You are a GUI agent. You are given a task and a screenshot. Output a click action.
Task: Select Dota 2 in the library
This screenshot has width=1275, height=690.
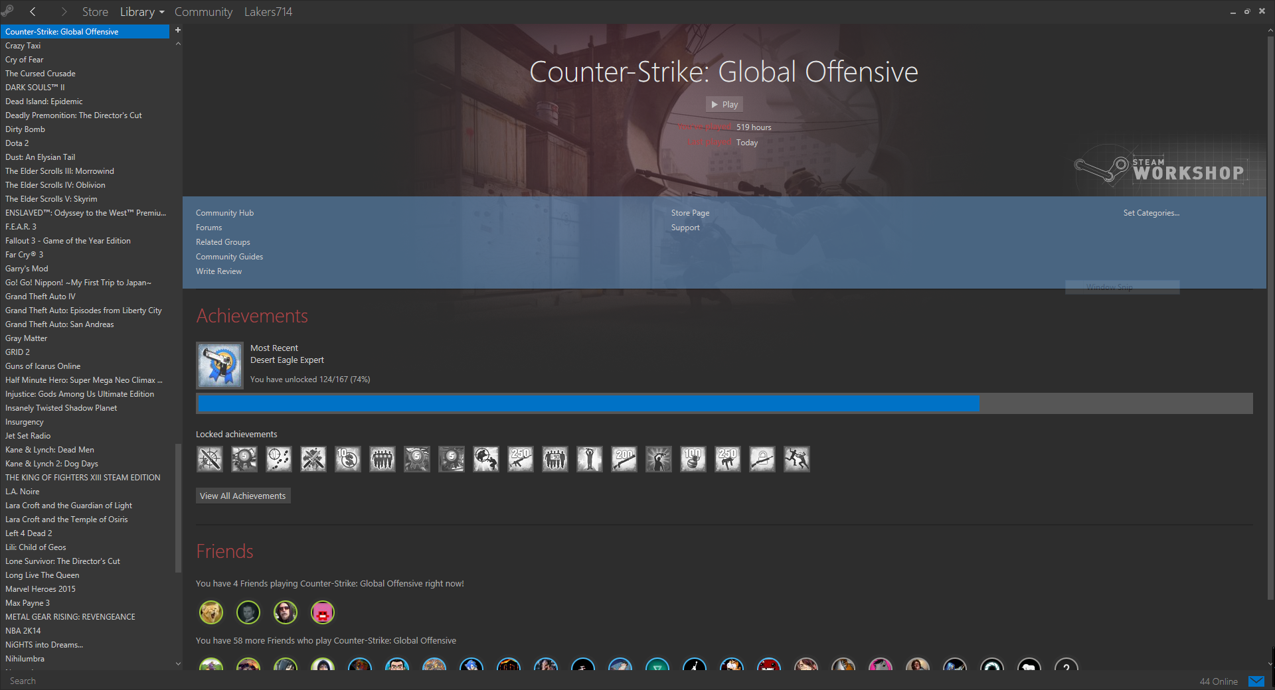(85, 143)
